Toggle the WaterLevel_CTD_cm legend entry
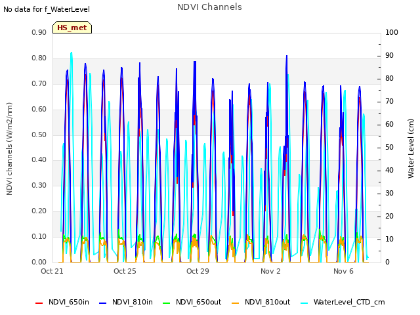 coord(343,302)
